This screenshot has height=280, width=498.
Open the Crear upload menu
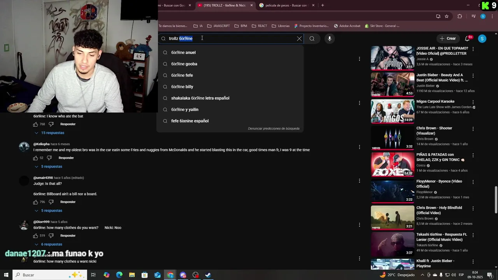pyautogui.click(x=448, y=38)
